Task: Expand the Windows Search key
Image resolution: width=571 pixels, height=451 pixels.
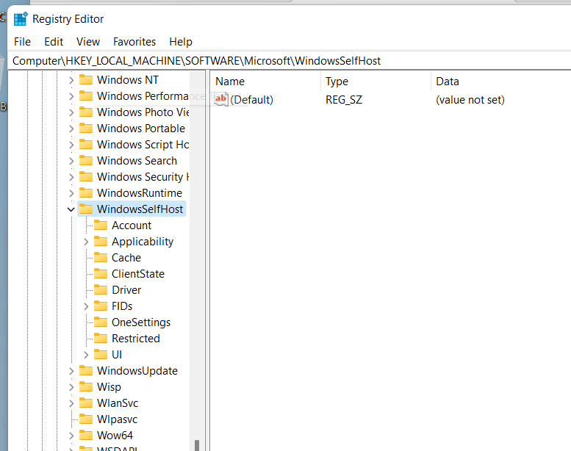Action: coord(71,161)
